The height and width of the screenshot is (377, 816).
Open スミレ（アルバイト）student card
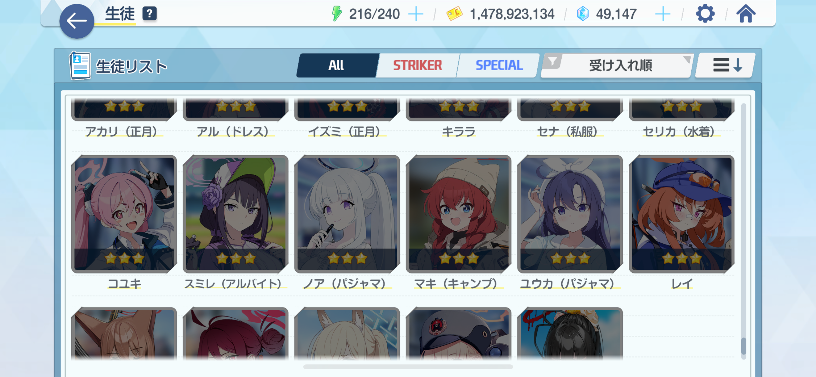[x=236, y=214]
